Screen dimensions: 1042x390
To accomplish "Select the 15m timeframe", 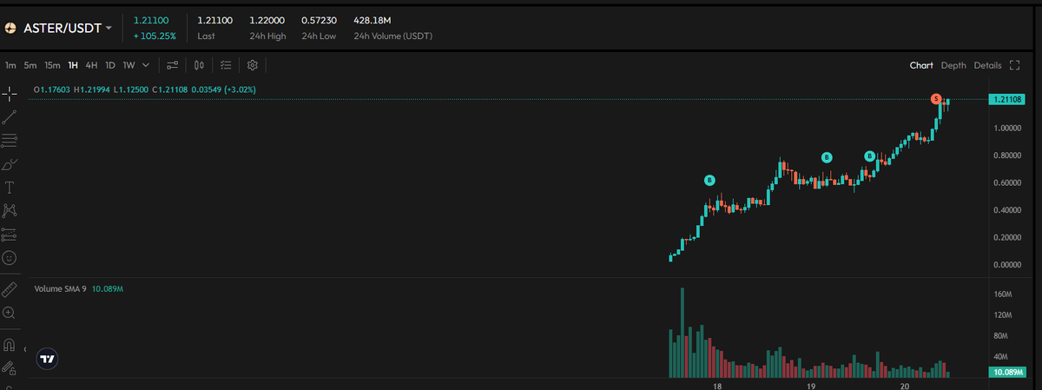I will [52, 65].
